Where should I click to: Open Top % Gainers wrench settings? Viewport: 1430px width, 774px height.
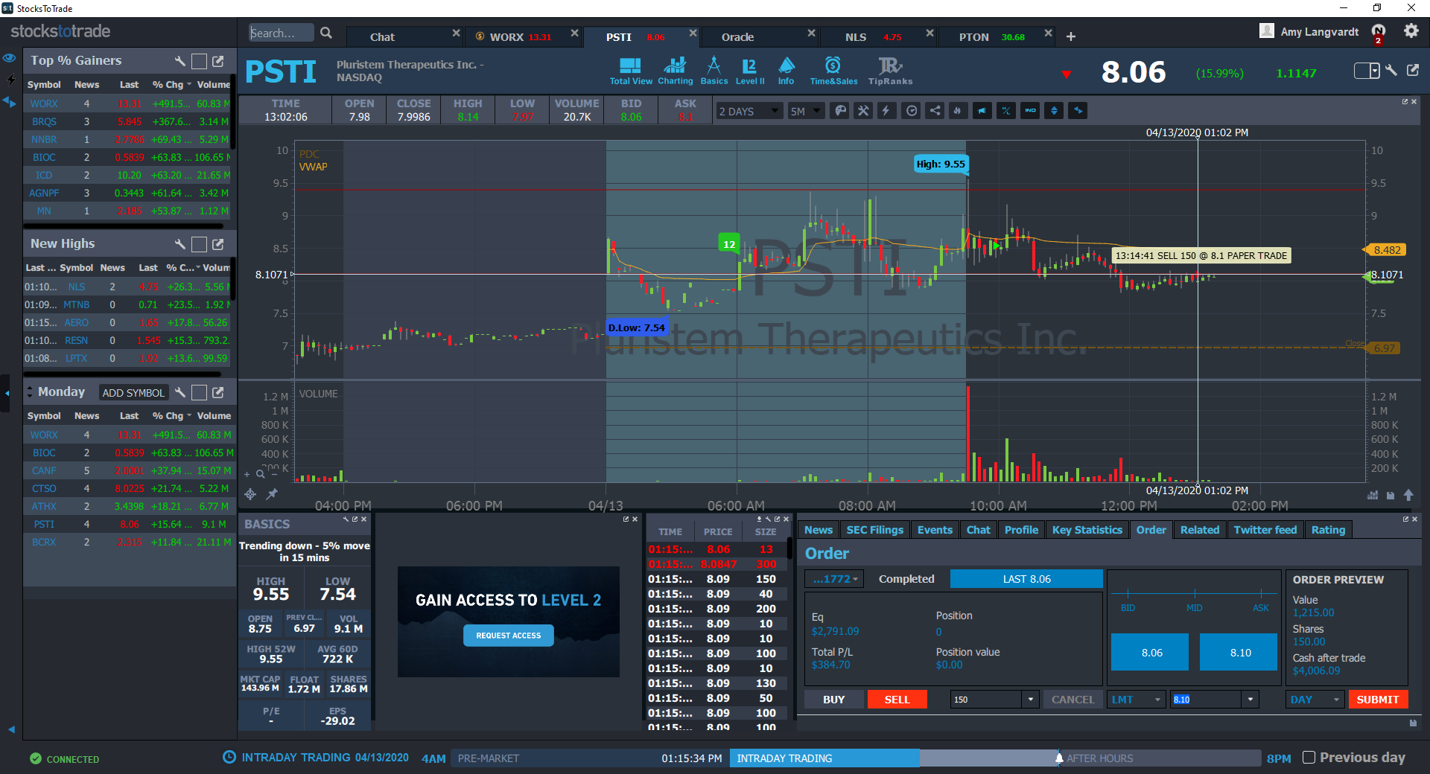(x=179, y=61)
